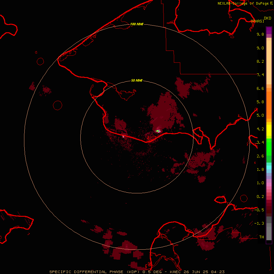
Task: Click the 1.0 scale label
Action: (260, 183)
